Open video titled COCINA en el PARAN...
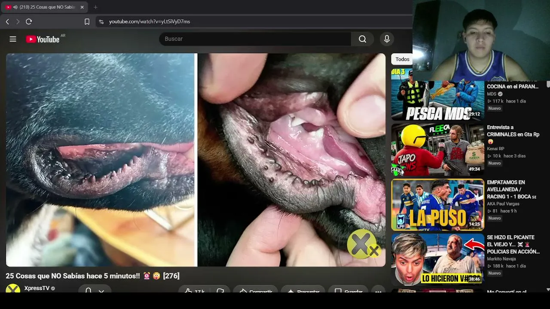Viewport: 550px width, 309px height. click(x=512, y=86)
